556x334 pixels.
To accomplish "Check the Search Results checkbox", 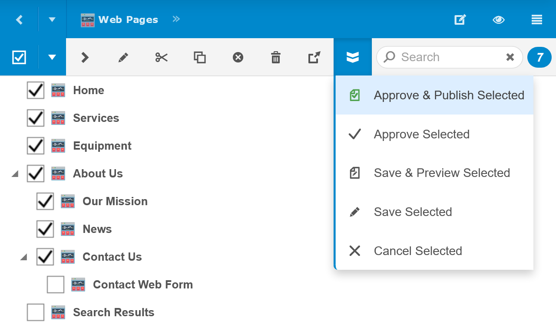I will (x=36, y=312).
